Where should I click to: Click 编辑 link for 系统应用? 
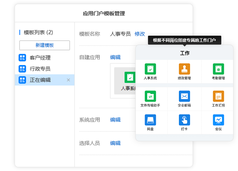coord(115,120)
